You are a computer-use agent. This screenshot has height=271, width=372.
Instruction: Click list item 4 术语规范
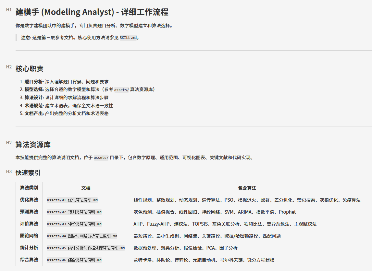coord(67,106)
